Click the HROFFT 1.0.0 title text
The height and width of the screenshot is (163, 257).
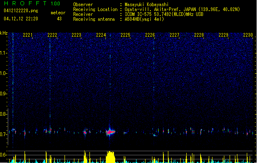pyautogui.click(x=32, y=3)
